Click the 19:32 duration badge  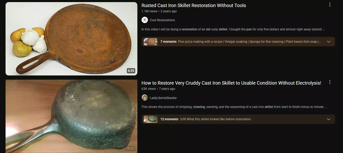[x=130, y=149]
